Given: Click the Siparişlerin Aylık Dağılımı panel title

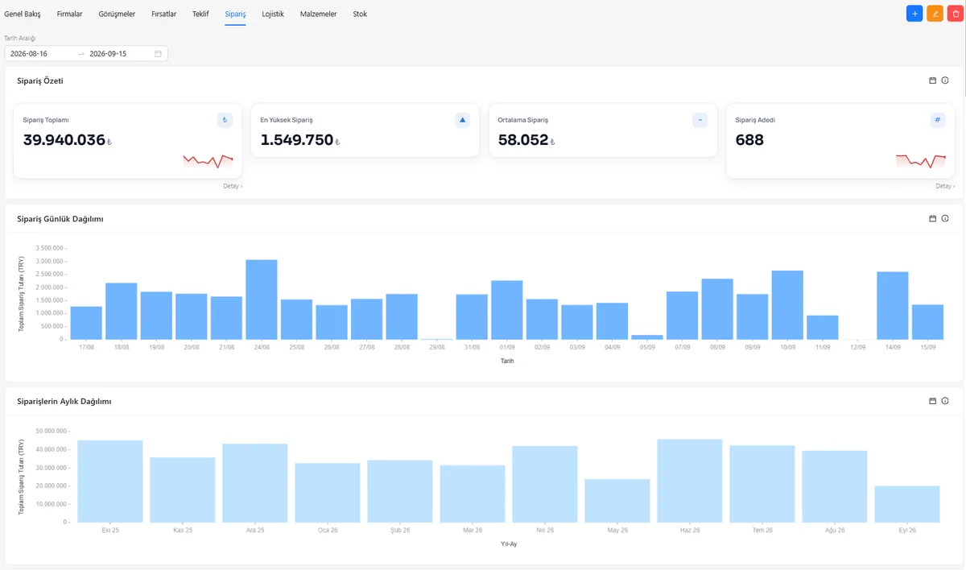Looking at the screenshot, I should 64,401.
